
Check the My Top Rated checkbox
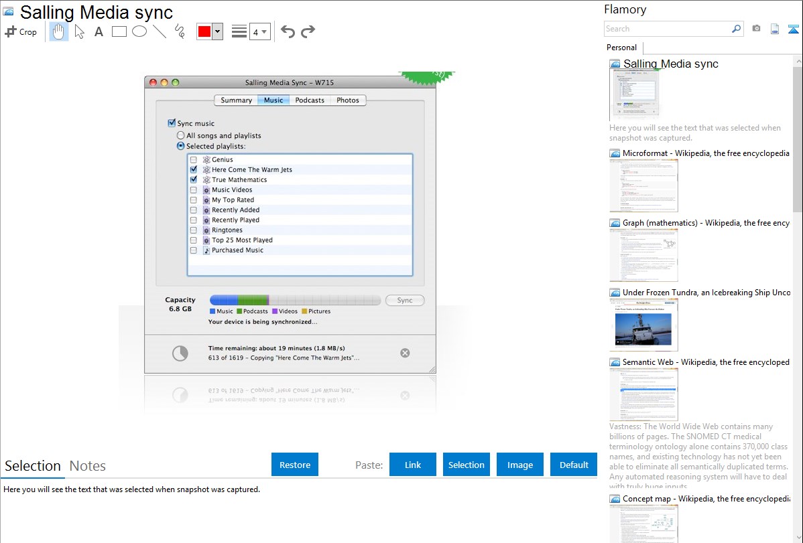pos(194,200)
